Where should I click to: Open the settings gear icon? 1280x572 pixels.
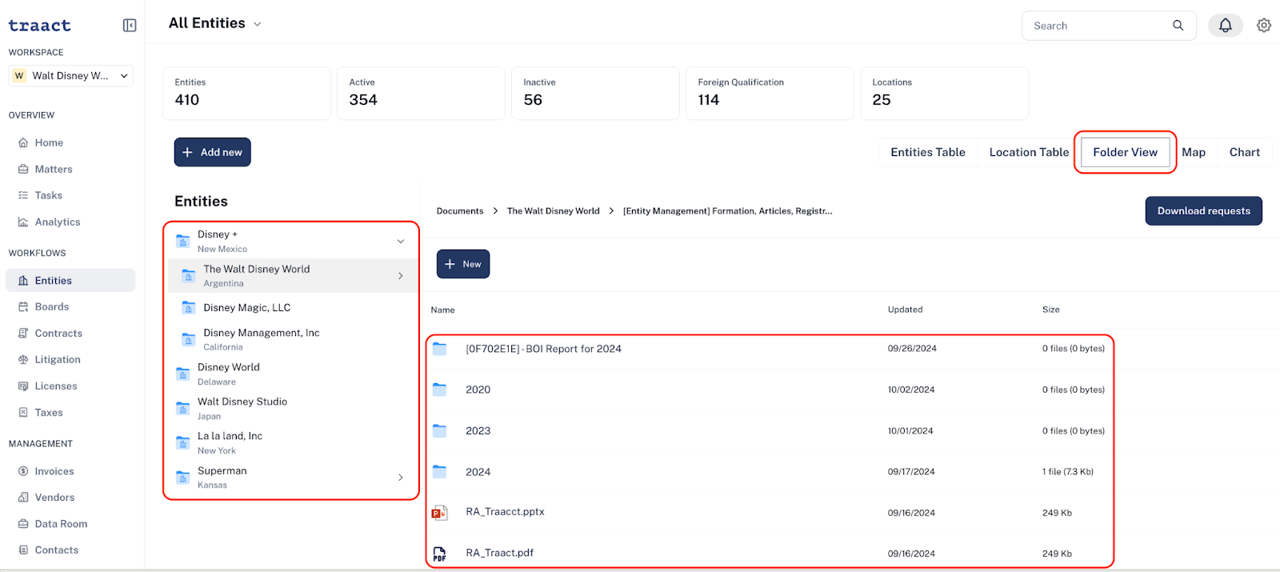[x=1264, y=26]
